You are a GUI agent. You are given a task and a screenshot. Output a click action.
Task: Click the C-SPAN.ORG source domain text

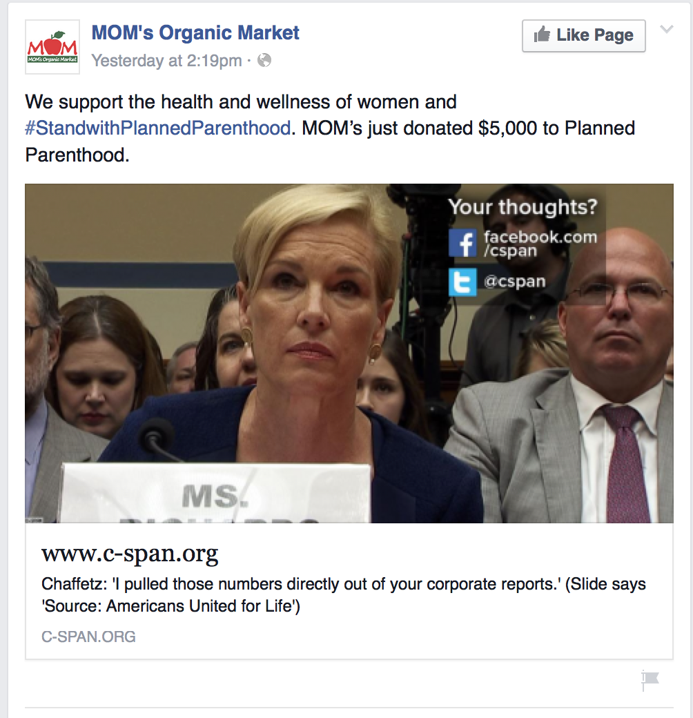(x=89, y=637)
